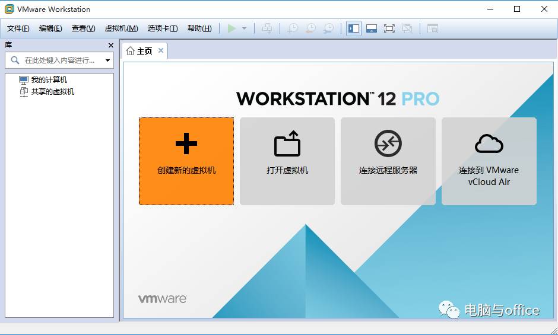Open the 帮助(H) menu

point(199,28)
